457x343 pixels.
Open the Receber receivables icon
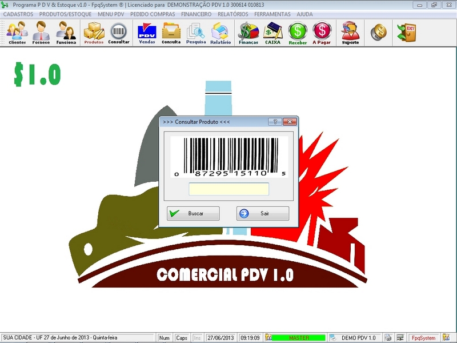[298, 33]
